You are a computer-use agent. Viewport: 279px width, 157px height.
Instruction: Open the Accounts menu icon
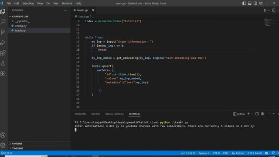(3, 135)
